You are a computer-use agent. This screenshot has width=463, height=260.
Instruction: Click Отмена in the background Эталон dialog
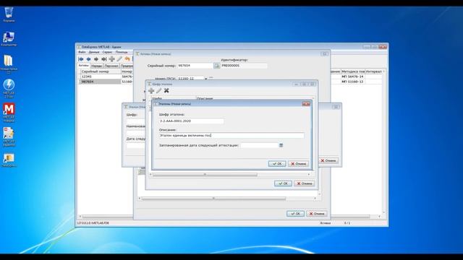328,160
